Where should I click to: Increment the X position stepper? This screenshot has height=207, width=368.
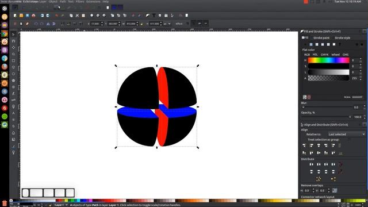pyautogui.click(x=102, y=22)
